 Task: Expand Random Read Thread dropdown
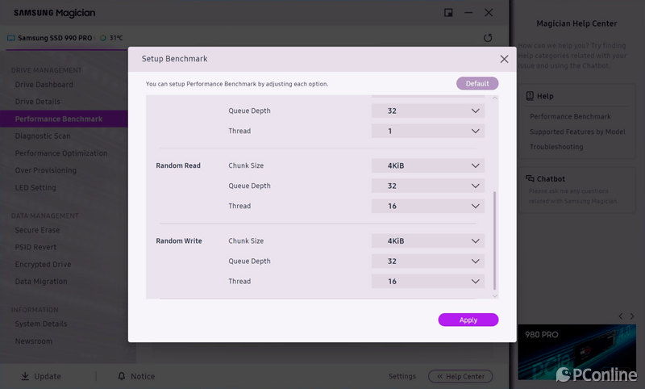click(427, 206)
